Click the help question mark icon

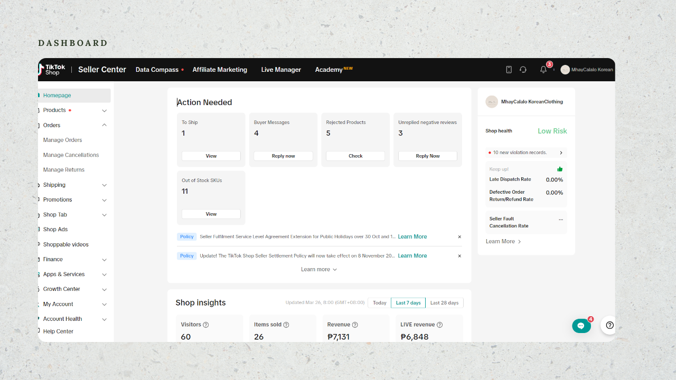609,325
